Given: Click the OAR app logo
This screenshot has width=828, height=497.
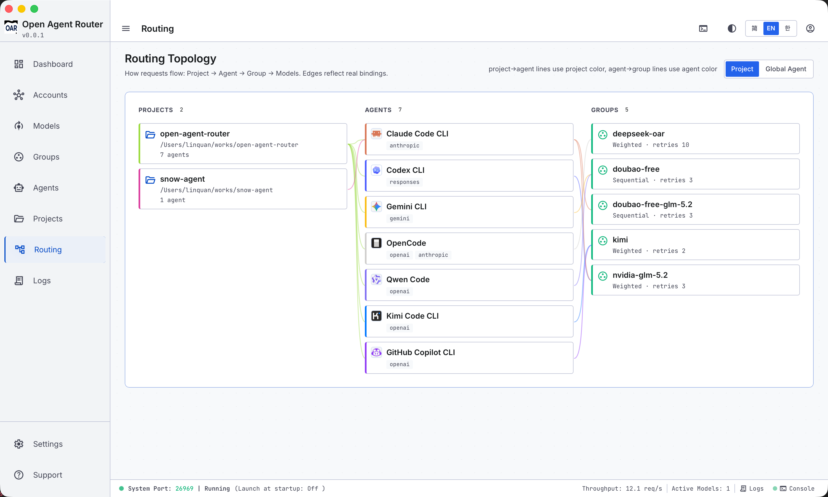Looking at the screenshot, I should pos(11,27).
